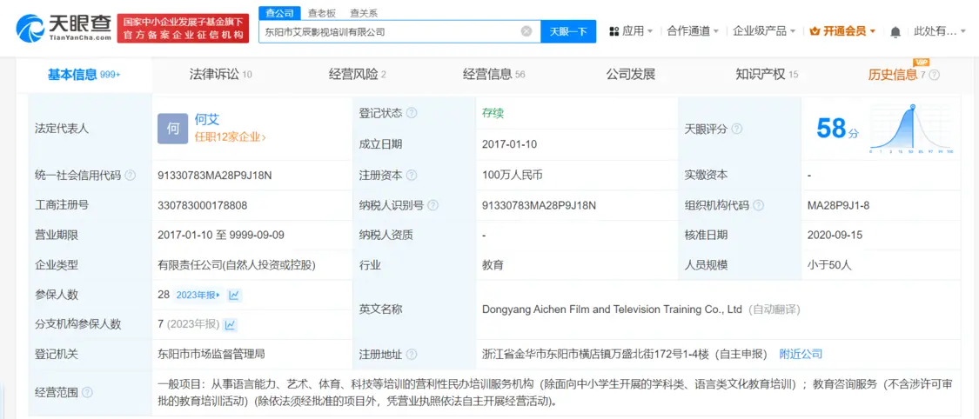Click the 何 avatar of legal representative
The image size is (979, 419).
(172, 129)
